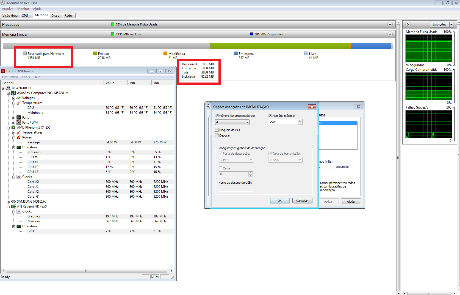Click the Porta de depuração checkbox

(220, 154)
